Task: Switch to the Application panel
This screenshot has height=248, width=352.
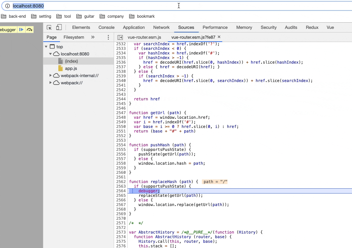Action: 134,28
